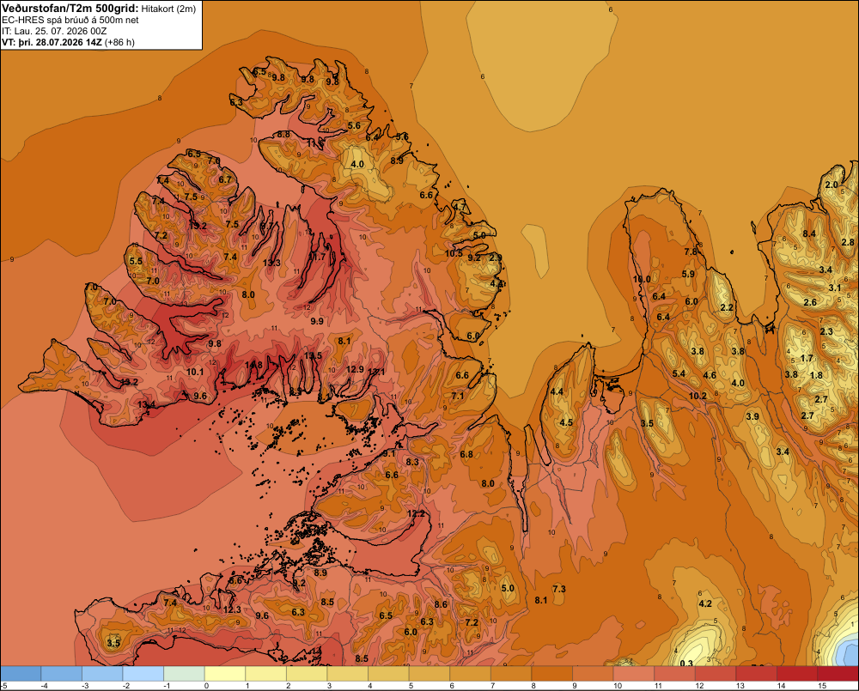The height and width of the screenshot is (691, 859).
Task: Click the '14.8' temperature value on the map
Action: [x=253, y=365]
